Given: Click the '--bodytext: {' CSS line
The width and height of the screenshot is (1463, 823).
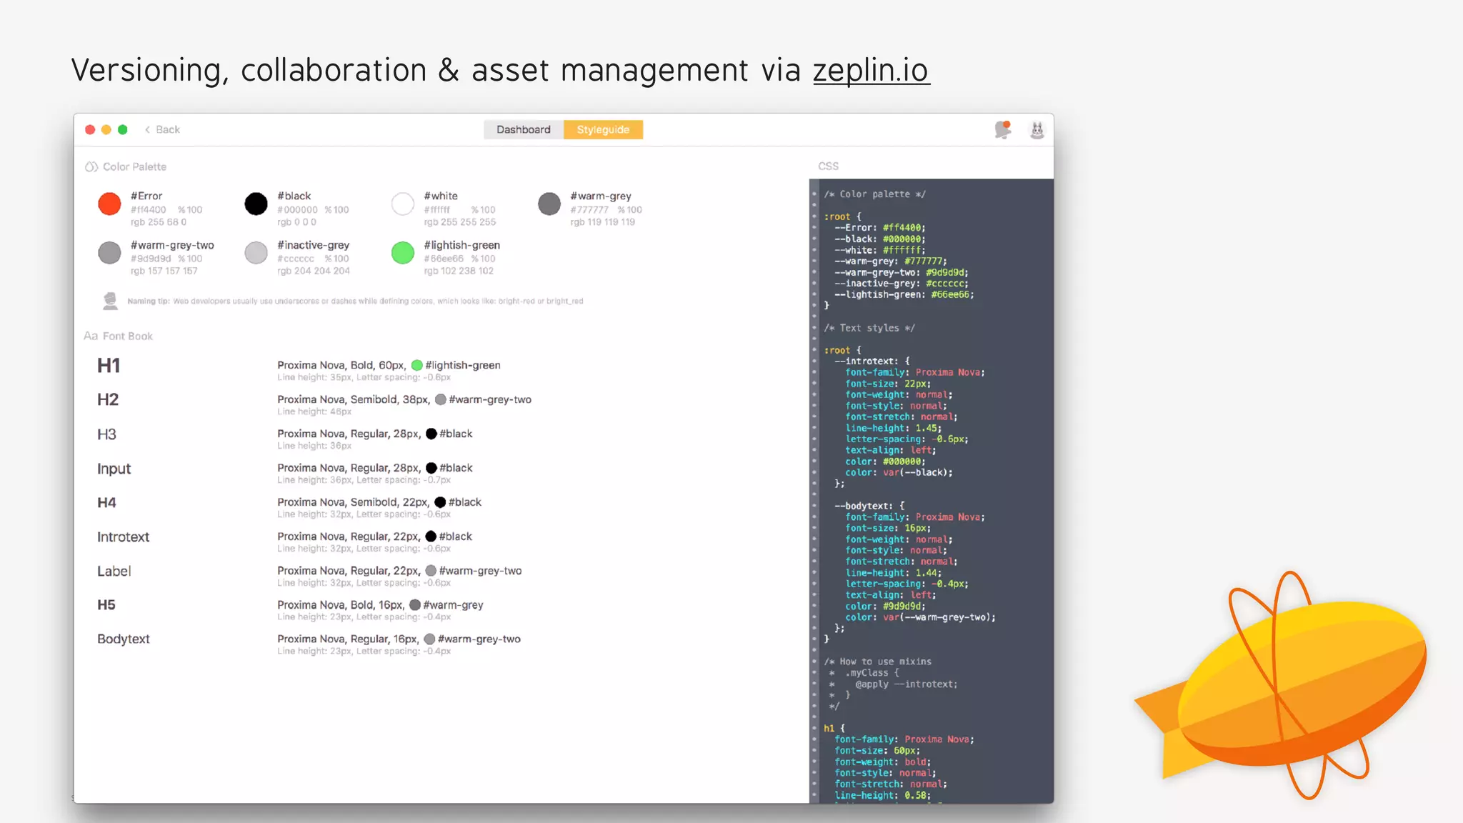Looking at the screenshot, I should click(869, 506).
